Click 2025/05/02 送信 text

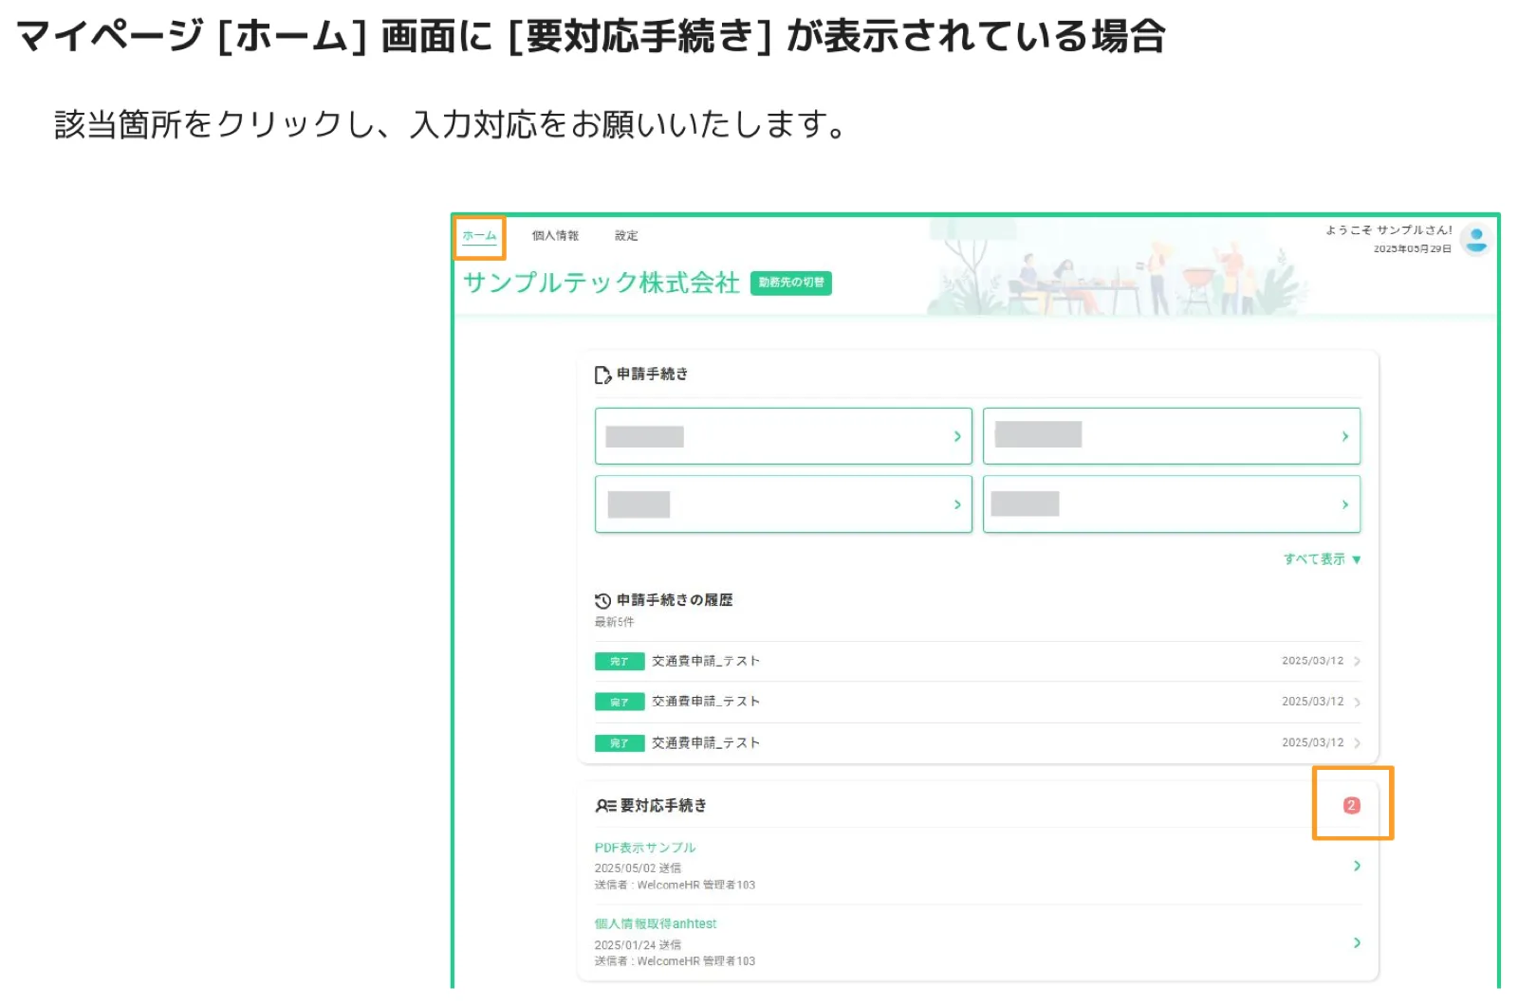638,868
